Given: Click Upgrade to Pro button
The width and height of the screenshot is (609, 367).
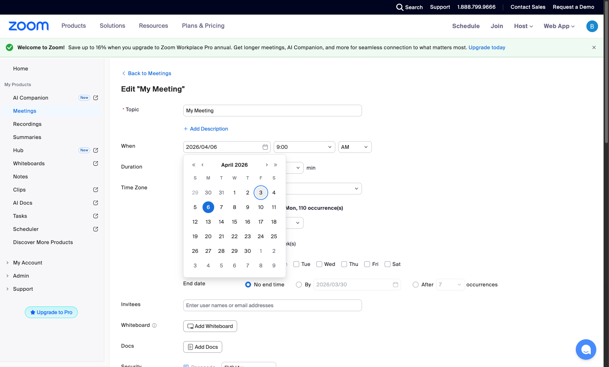Looking at the screenshot, I should (51, 312).
